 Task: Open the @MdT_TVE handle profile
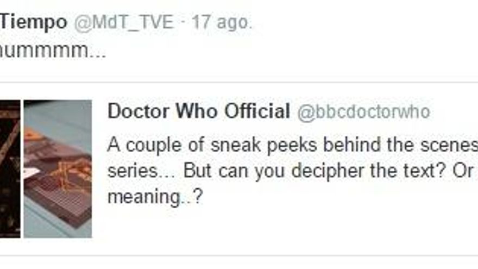[124, 23]
